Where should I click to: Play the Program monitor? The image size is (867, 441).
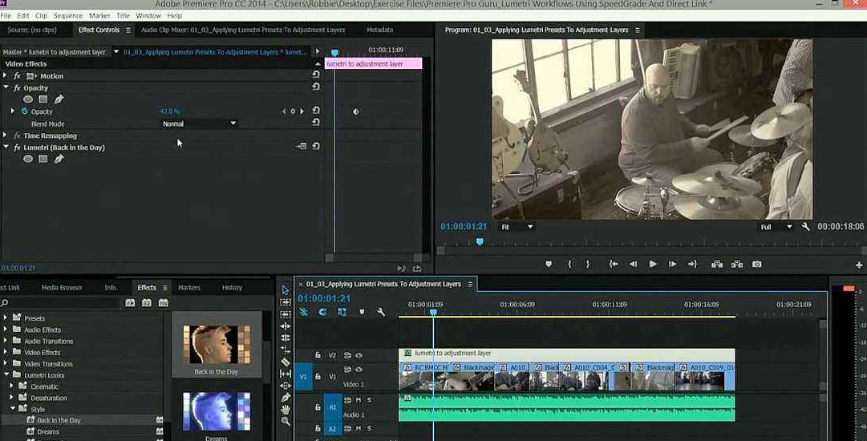(653, 264)
